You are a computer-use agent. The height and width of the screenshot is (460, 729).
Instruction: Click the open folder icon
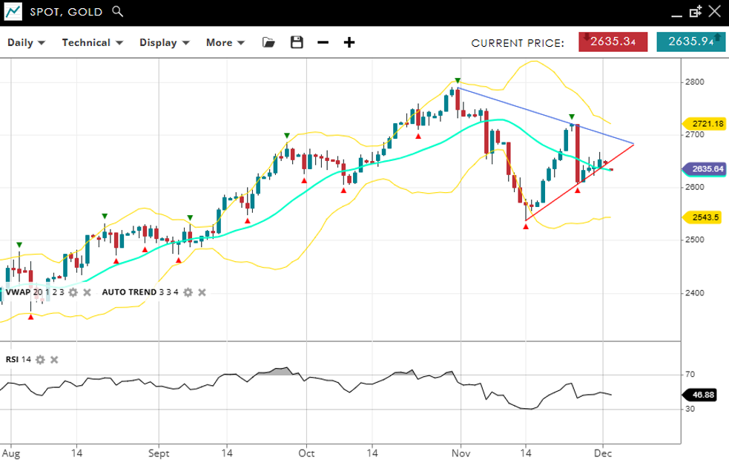coord(268,42)
